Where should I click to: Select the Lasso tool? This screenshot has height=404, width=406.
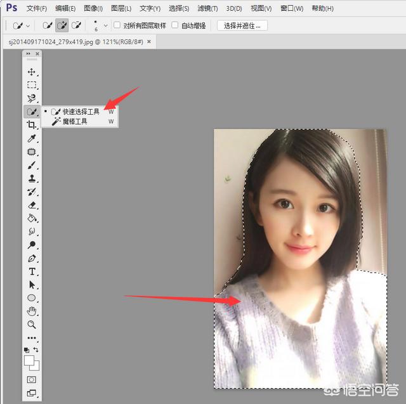point(32,98)
